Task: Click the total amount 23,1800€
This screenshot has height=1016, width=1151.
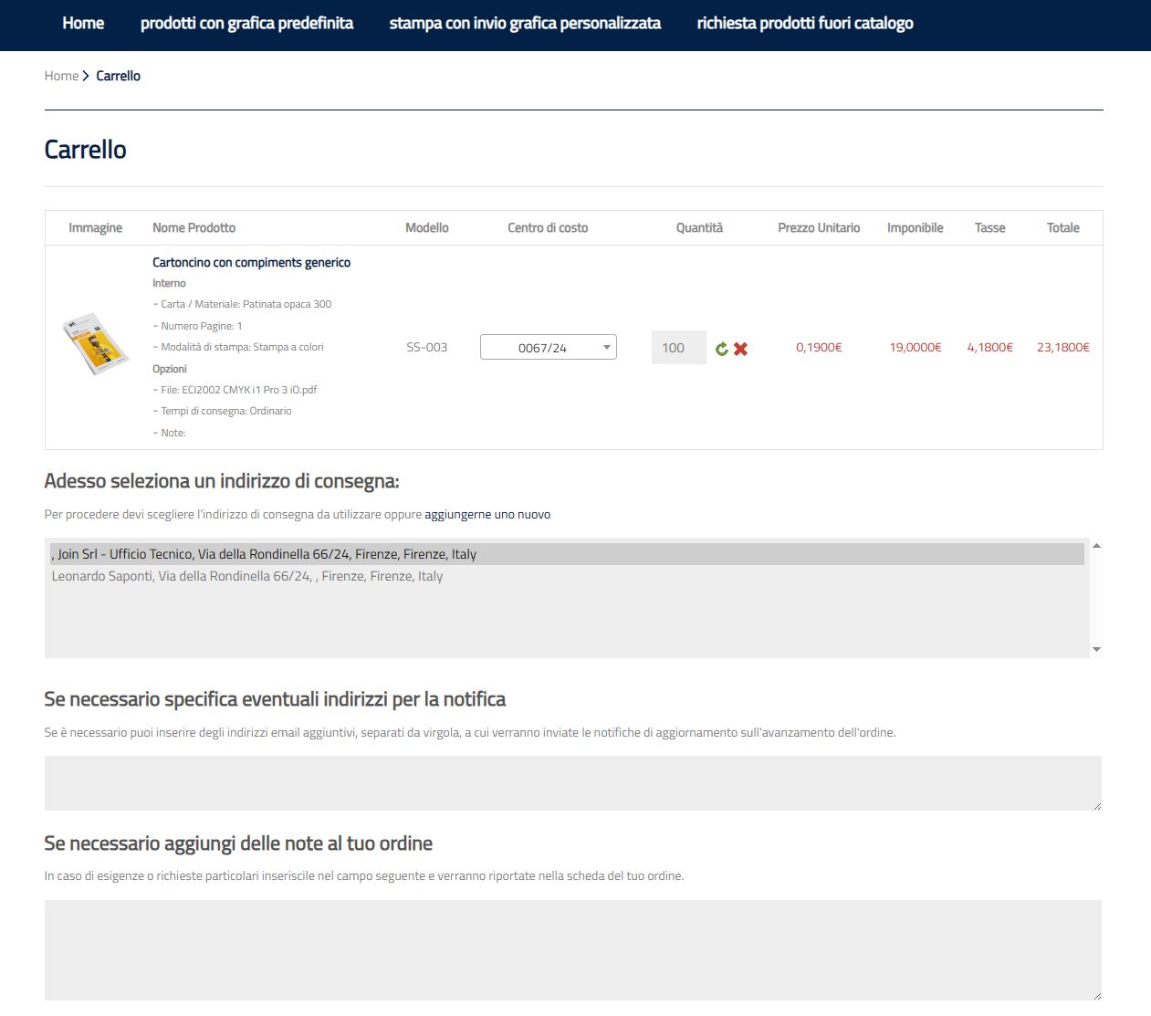Action: [1063, 347]
